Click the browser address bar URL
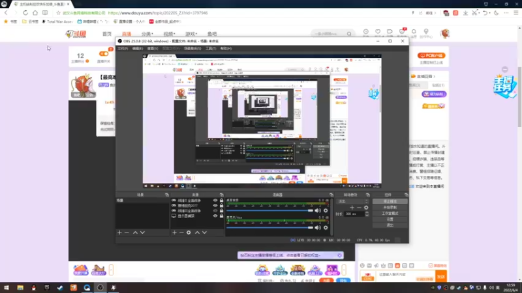This screenshot has width=522, height=293. [158, 13]
